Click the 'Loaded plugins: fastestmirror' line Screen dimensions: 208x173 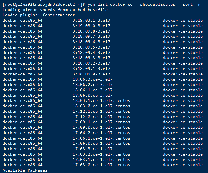39,15
